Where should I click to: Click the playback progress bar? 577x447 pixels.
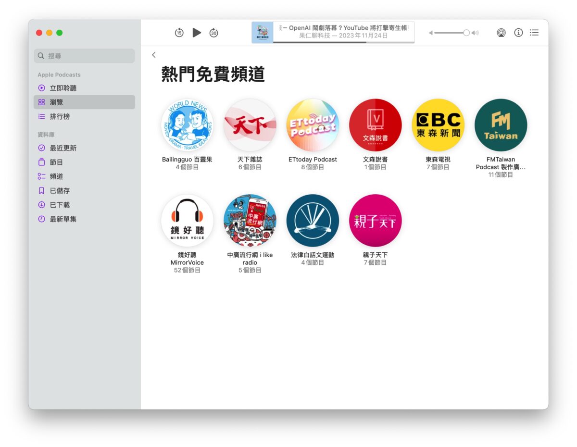coord(344,42)
